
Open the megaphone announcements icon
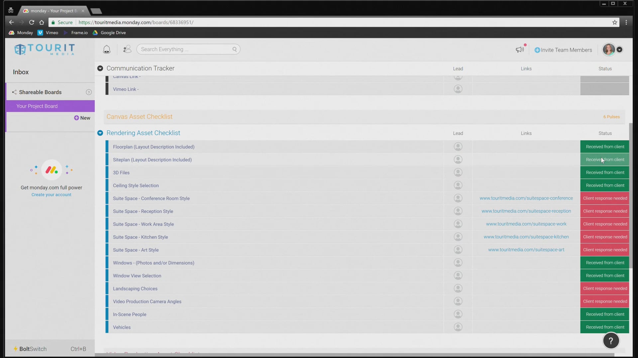[x=520, y=49]
